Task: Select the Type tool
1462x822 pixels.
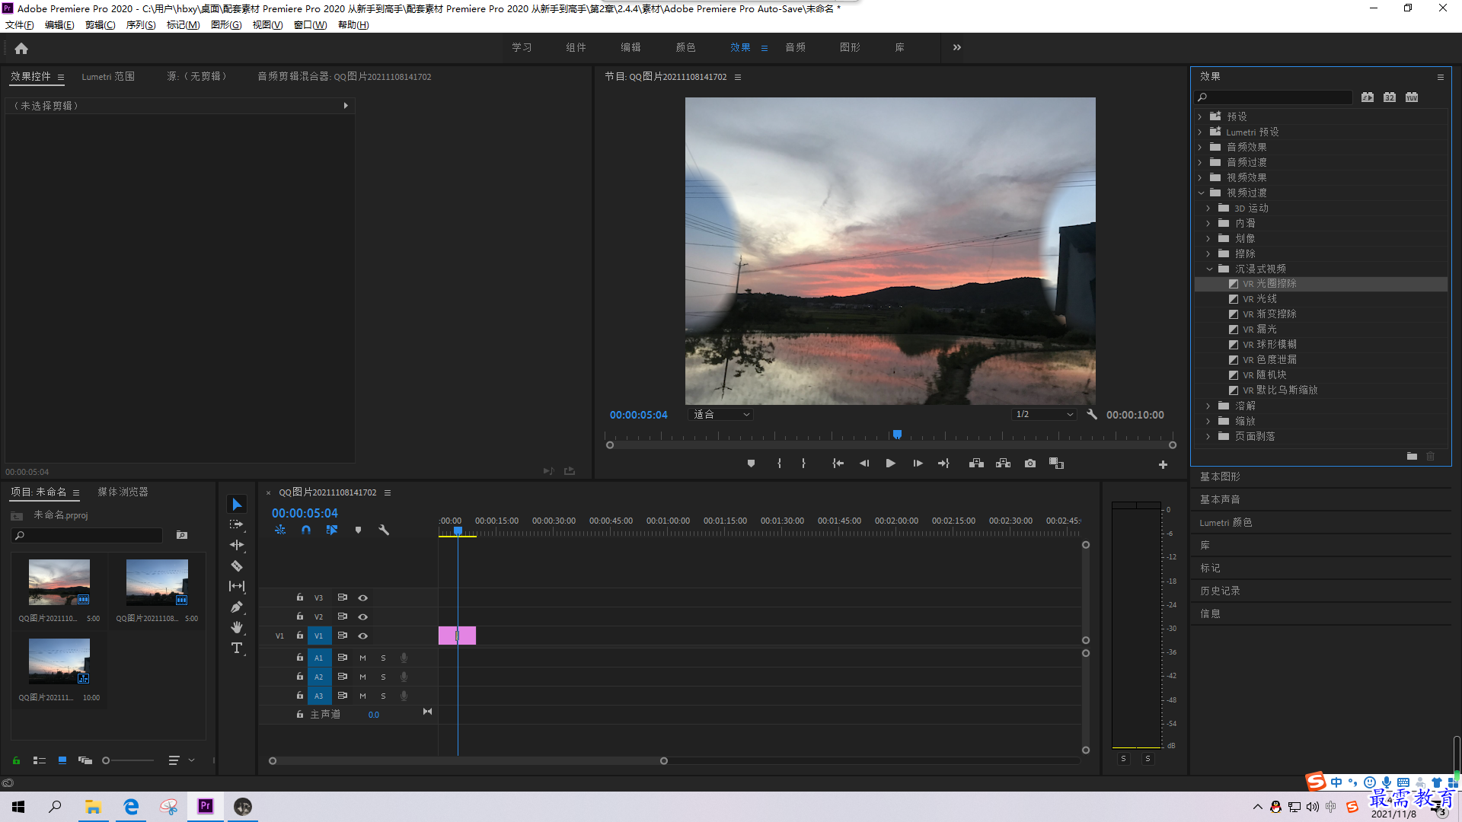Action: [237, 648]
